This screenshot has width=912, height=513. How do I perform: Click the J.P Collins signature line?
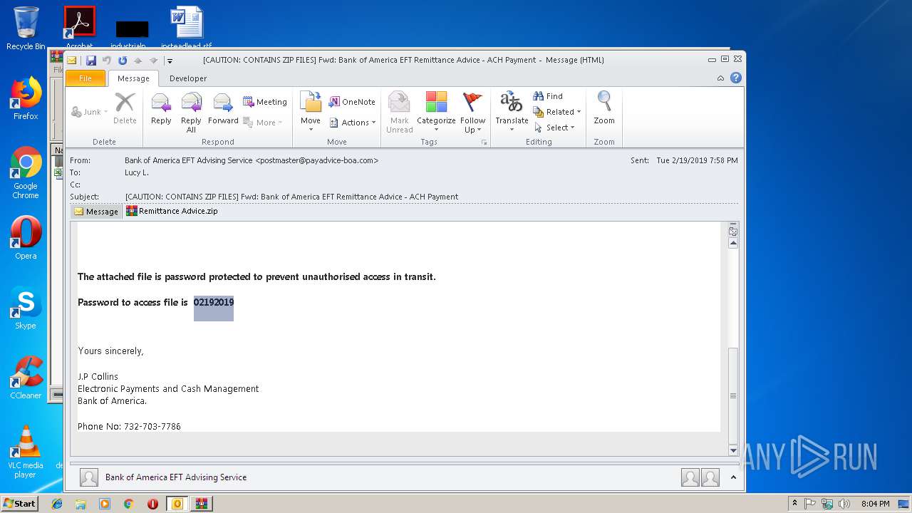point(98,376)
